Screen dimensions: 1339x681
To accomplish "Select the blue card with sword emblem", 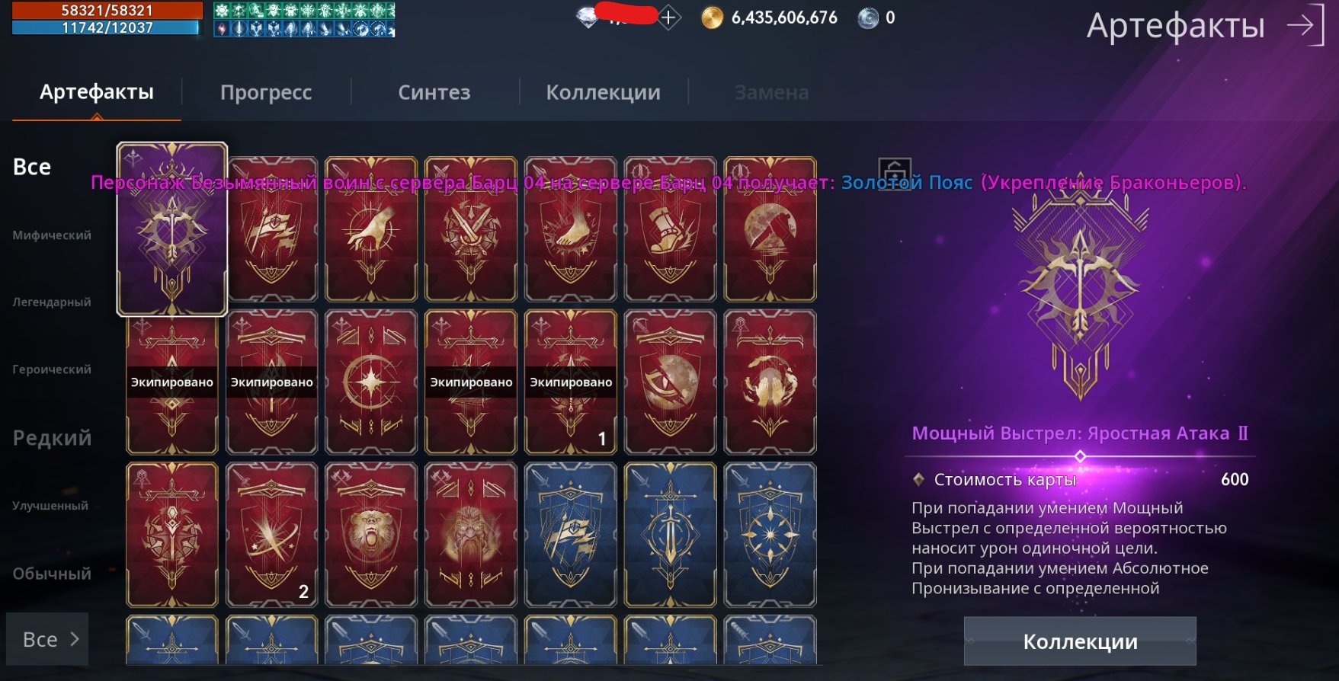I will pyautogui.click(x=671, y=535).
